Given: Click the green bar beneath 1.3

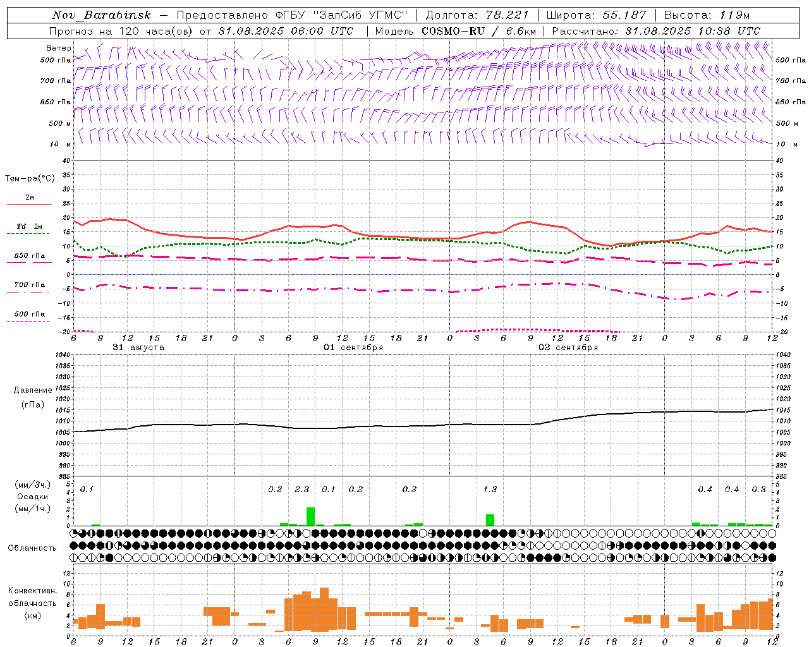Looking at the screenshot, I should 490,520.
